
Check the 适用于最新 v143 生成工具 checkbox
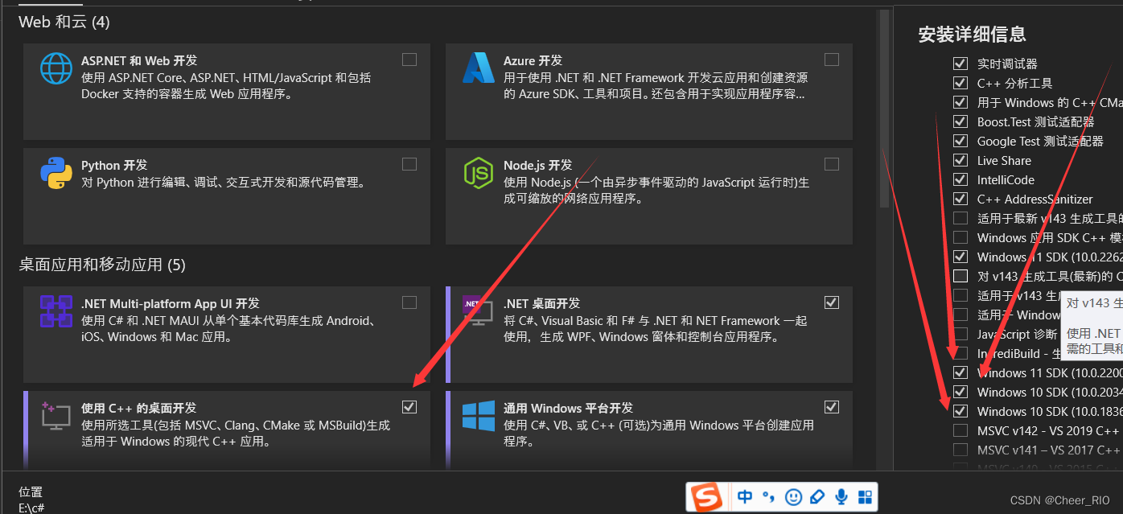point(961,218)
